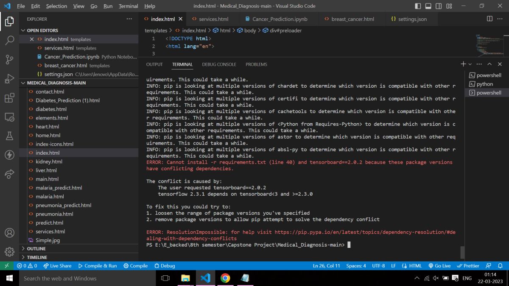Expand the Timeline section
This screenshot has width=509, height=286.
click(x=79, y=257)
